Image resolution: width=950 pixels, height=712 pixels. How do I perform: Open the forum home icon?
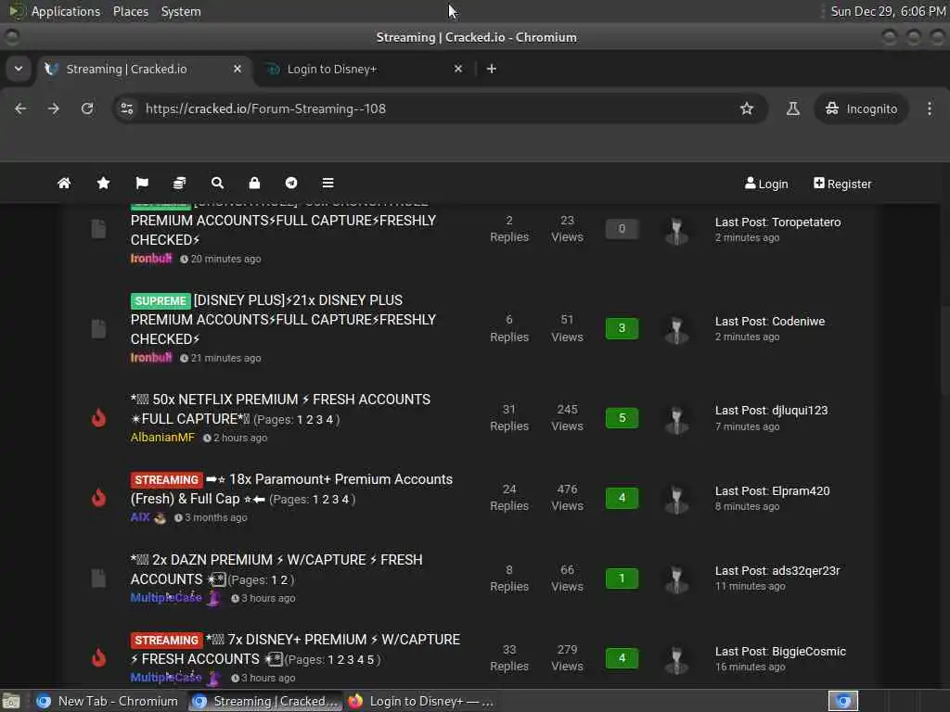coord(64,183)
